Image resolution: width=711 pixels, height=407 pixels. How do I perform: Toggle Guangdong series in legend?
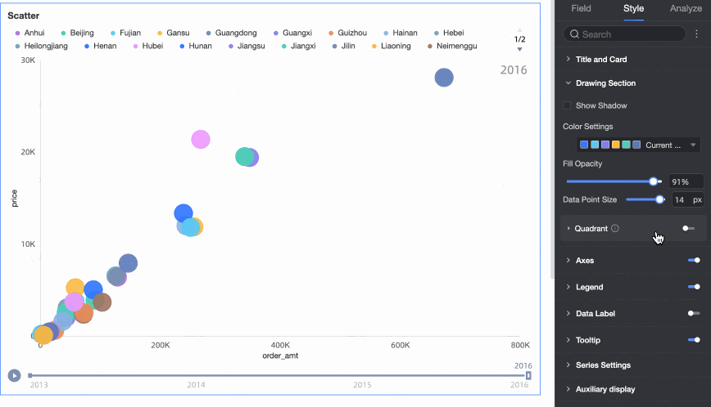[231, 33]
